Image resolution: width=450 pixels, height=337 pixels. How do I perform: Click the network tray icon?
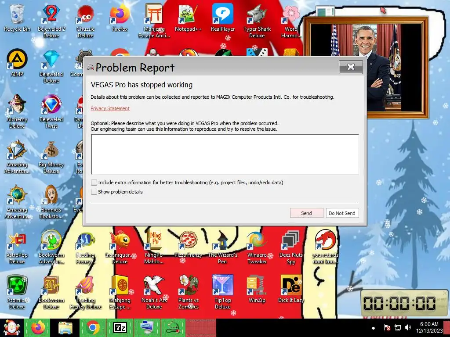398,327
